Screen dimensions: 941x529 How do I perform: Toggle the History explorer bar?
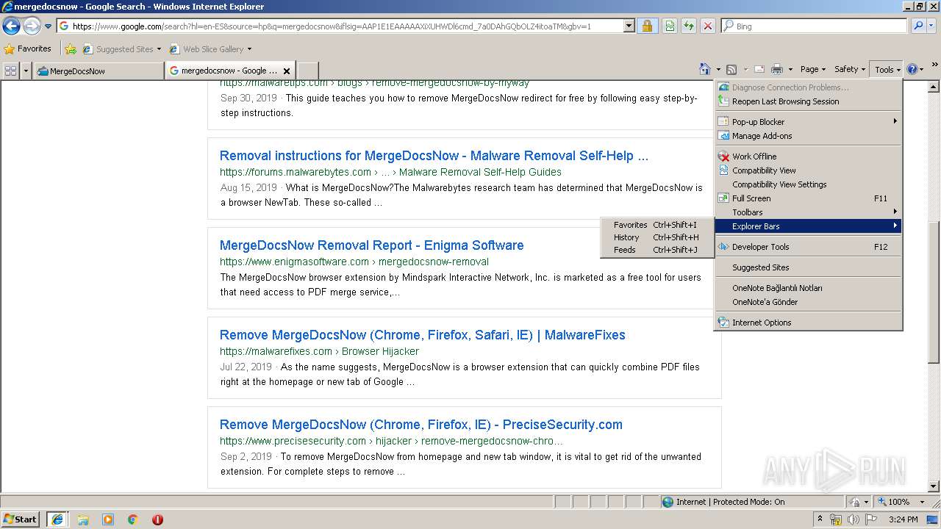click(x=656, y=237)
